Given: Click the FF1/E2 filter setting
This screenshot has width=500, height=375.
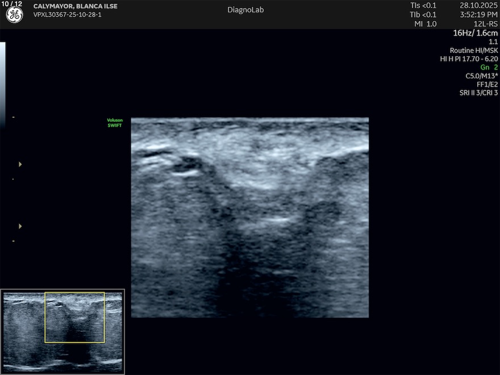Looking at the screenshot, I should [487, 84].
